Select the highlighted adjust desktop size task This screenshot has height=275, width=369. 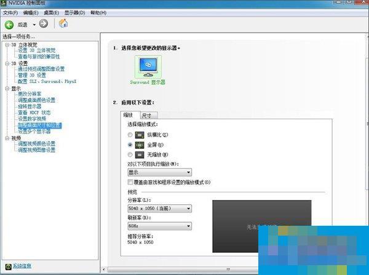pos(40,126)
